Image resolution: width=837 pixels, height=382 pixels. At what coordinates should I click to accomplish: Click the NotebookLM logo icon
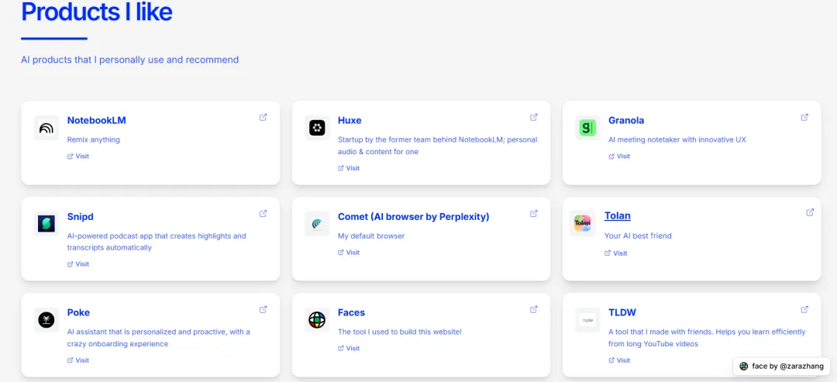pos(46,128)
